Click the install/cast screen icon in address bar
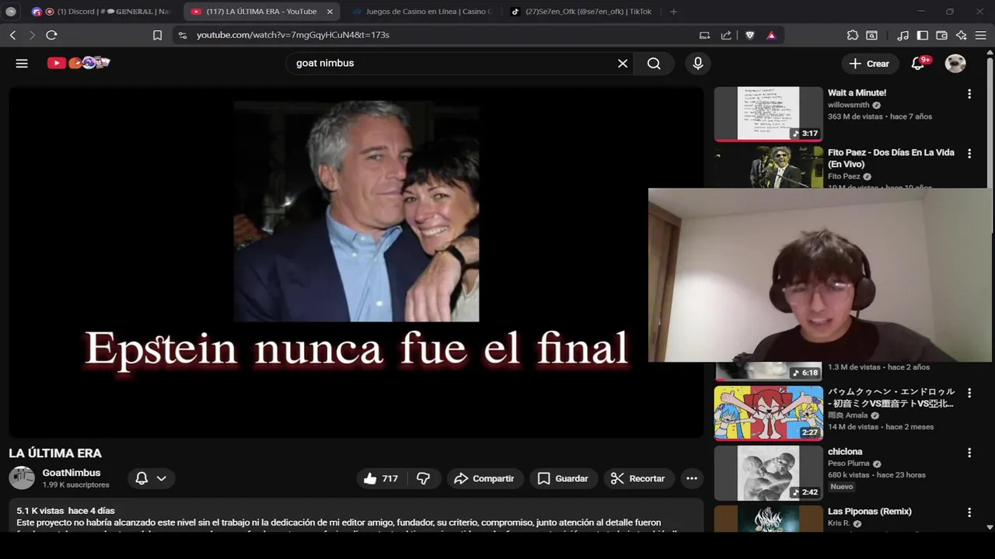 coord(704,35)
